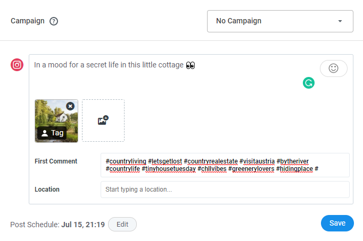
Task: Click the First Comment hashtags field
Action: 225,165
